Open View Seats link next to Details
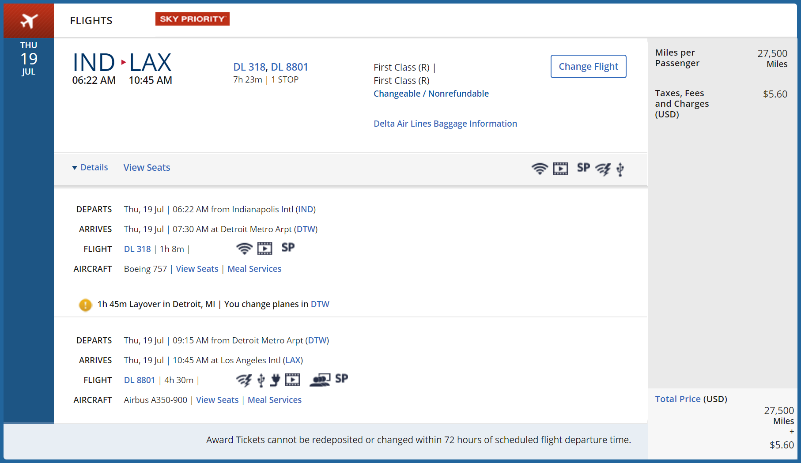801x463 pixels. 147,167
